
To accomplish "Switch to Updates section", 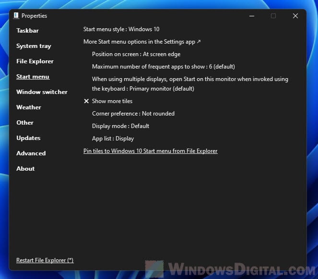I will click(28, 138).
